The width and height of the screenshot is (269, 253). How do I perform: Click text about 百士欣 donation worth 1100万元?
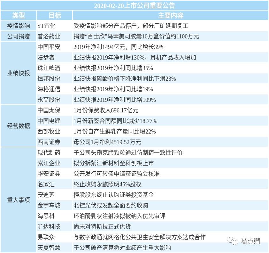click(136, 36)
